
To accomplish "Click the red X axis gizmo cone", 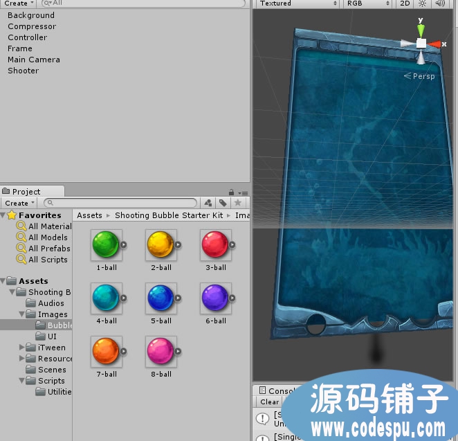I will [434, 44].
